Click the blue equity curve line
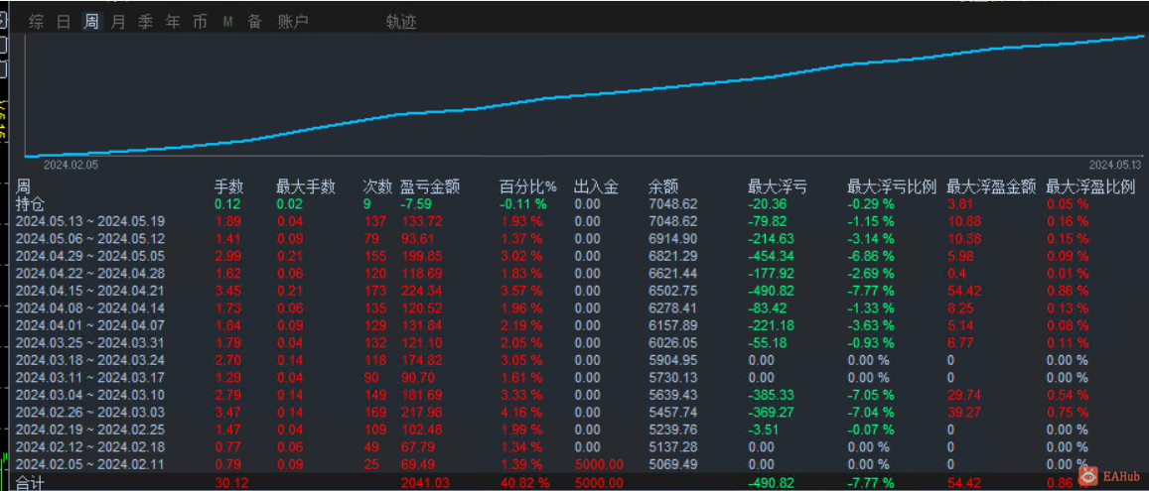The height and width of the screenshot is (491, 1149). (586, 94)
